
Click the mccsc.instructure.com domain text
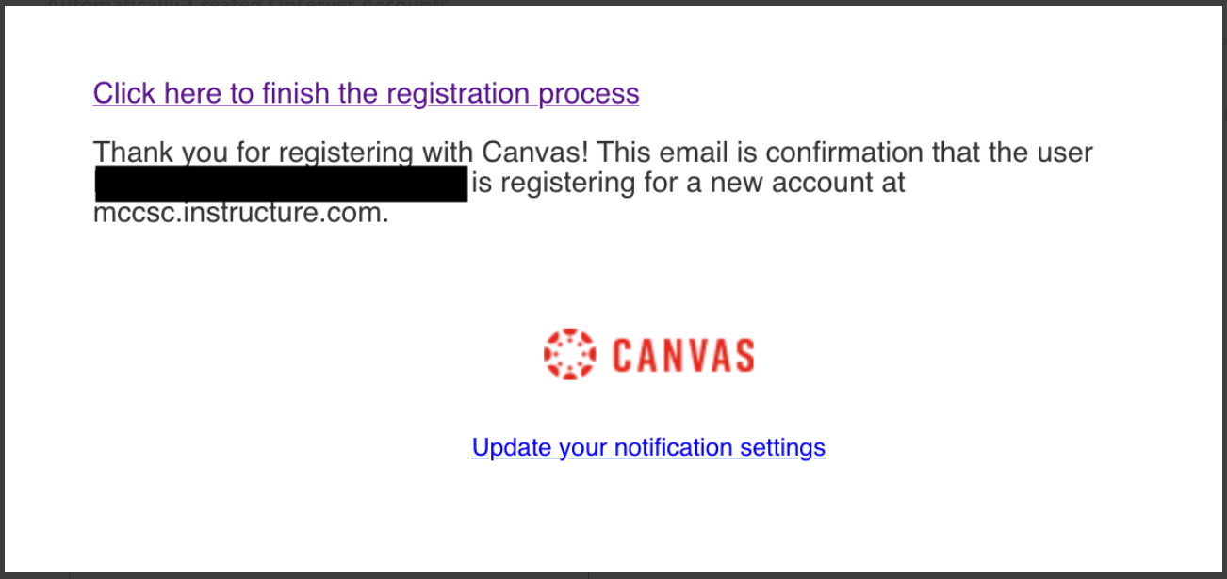point(240,214)
